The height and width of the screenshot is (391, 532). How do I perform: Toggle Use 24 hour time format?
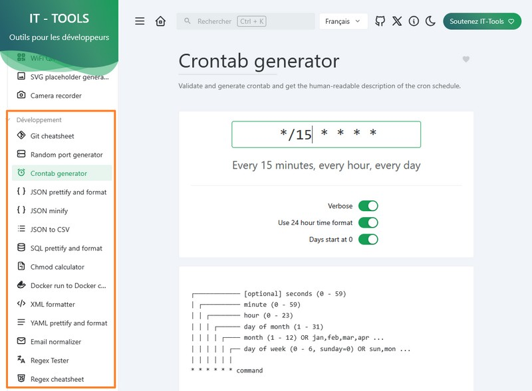click(368, 222)
